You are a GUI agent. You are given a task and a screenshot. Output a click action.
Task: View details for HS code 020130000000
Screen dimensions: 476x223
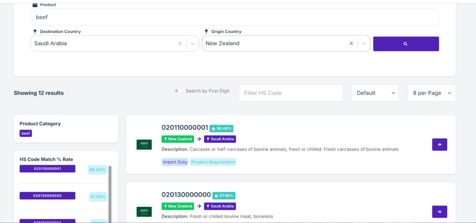click(439, 212)
